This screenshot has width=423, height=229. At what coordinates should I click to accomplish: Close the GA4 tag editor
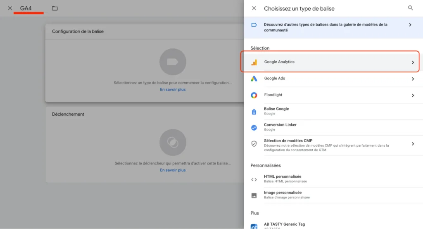(10, 8)
